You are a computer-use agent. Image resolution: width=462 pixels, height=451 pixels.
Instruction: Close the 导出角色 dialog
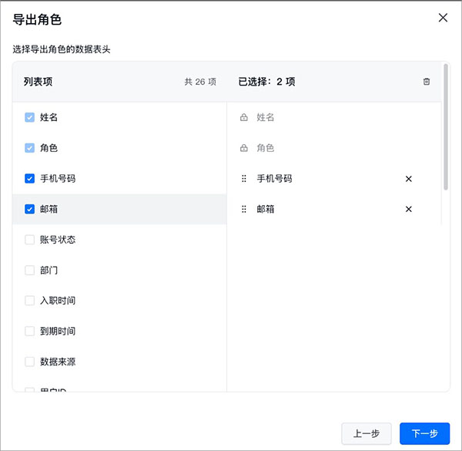443,18
